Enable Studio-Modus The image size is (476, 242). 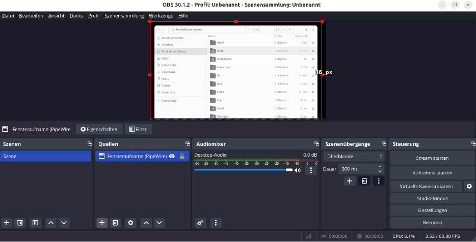[x=432, y=199]
